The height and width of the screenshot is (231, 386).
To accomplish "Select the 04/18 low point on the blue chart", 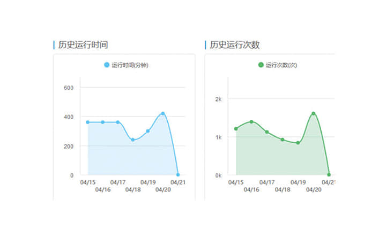I will [133, 140].
